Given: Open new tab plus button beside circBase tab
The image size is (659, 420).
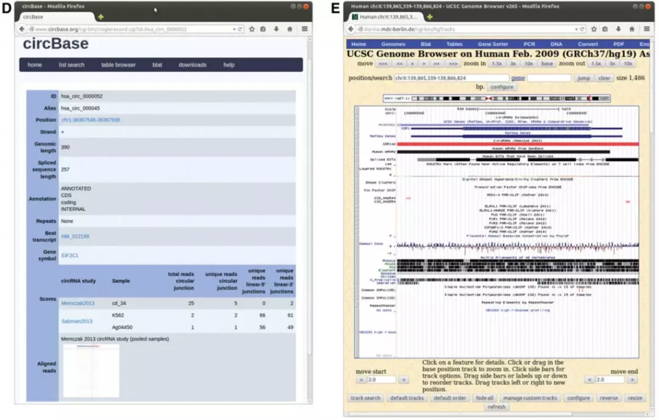Looking at the screenshot, I should (100, 17).
